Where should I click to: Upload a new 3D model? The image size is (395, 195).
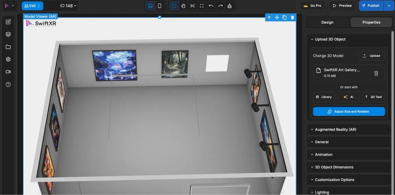(x=371, y=56)
